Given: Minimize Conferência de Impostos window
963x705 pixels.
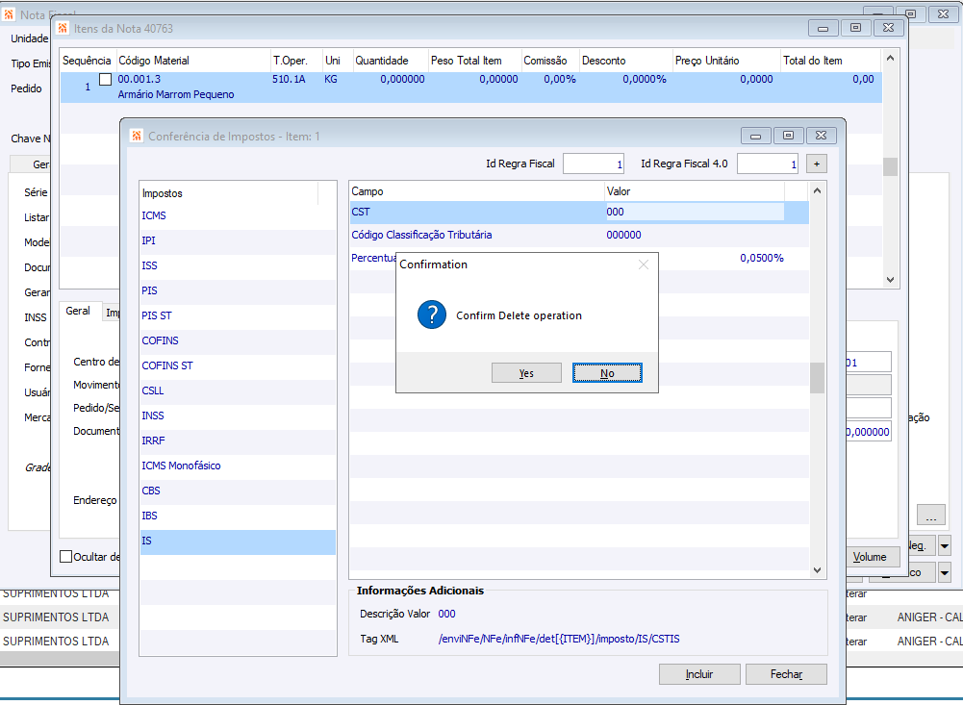Looking at the screenshot, I should [755, 136].
